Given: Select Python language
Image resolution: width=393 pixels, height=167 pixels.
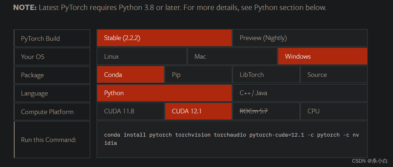Looking at the screenshot, I should [165, 93].
